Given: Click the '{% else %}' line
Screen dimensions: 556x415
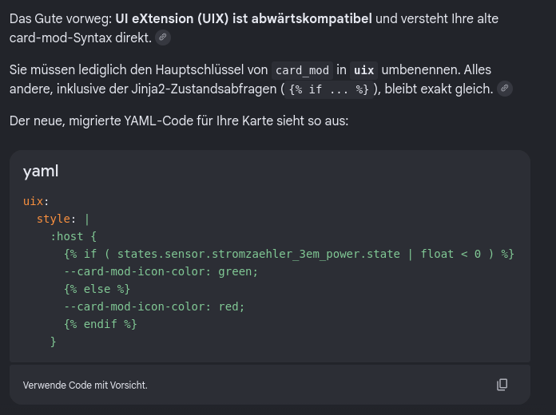Looking at the screenshot, I should (97, 289).
